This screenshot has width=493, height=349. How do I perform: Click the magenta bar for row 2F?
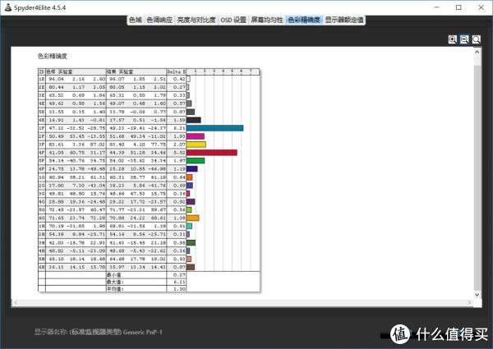click(x=196, y=136)
